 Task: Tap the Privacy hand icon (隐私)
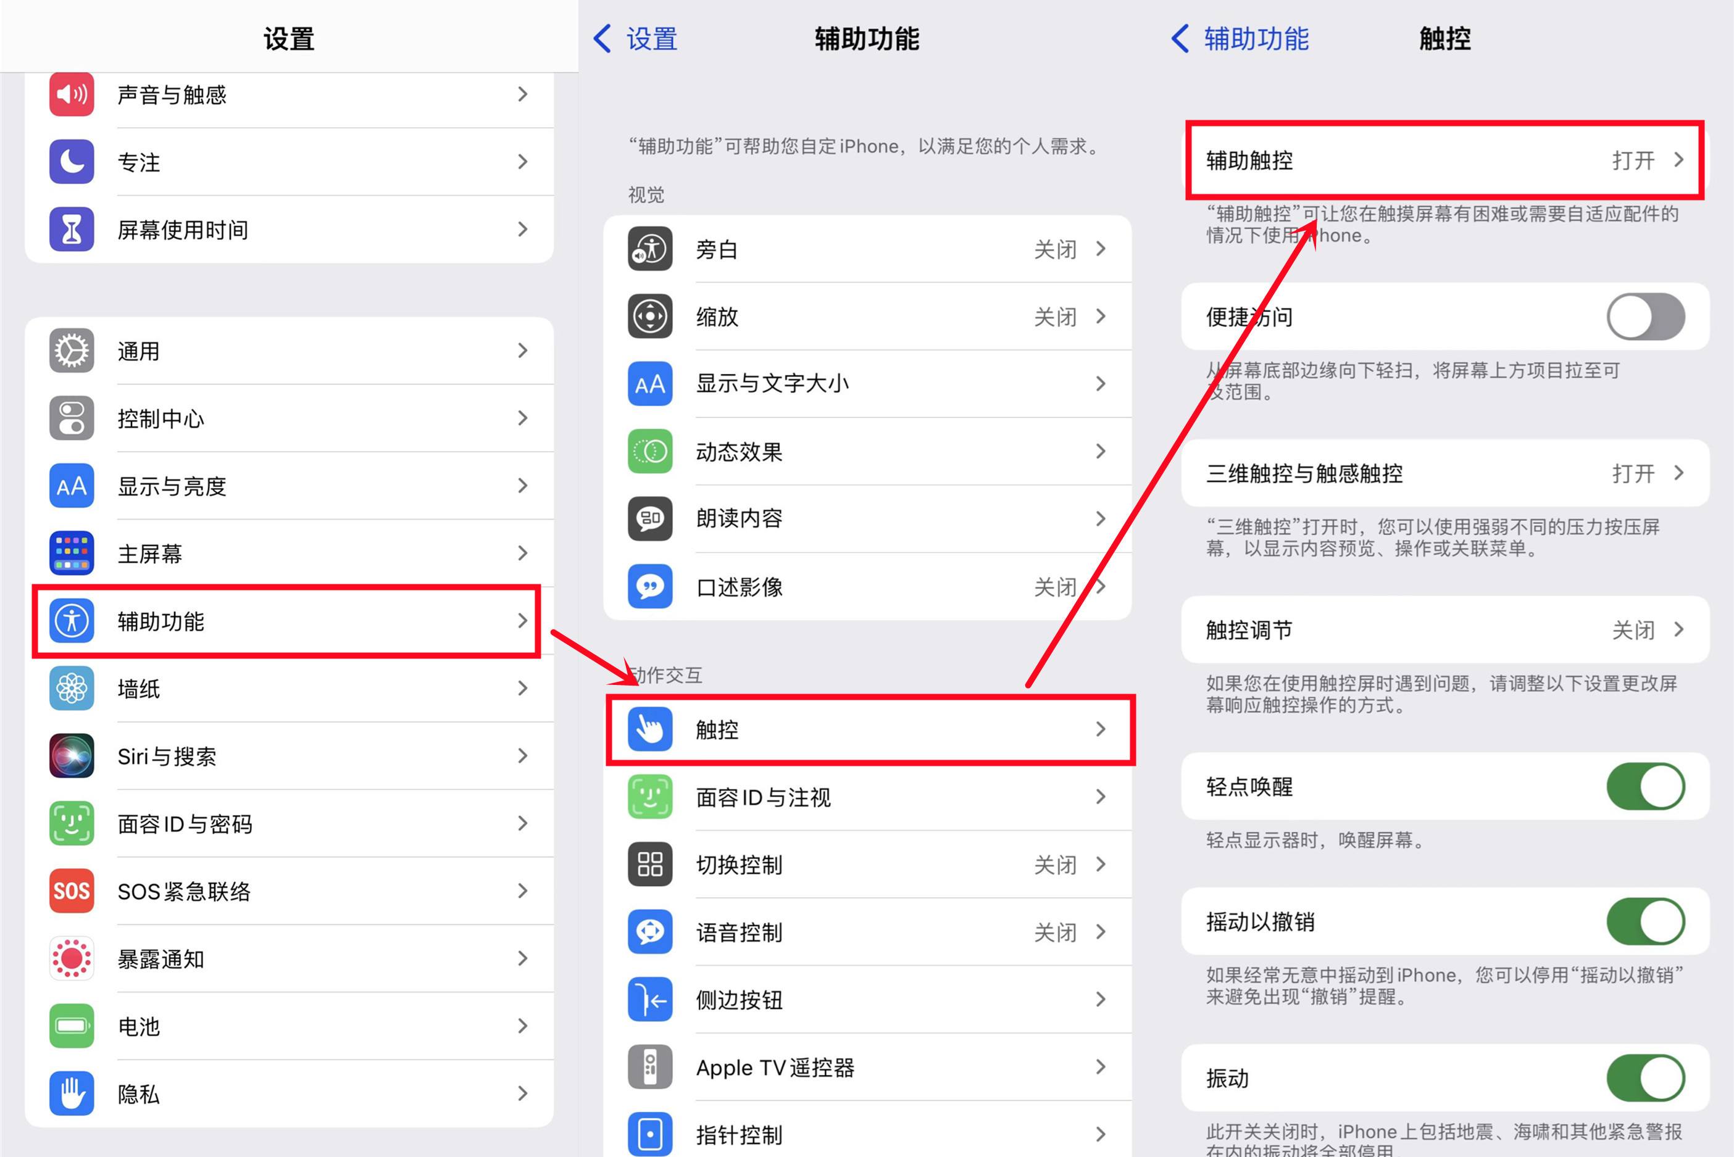(72, 1093)
